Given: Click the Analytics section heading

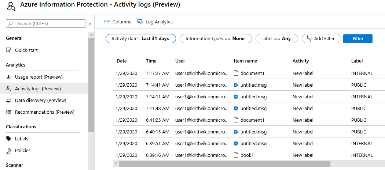Looking at the screenshot, I should [15, 65].
